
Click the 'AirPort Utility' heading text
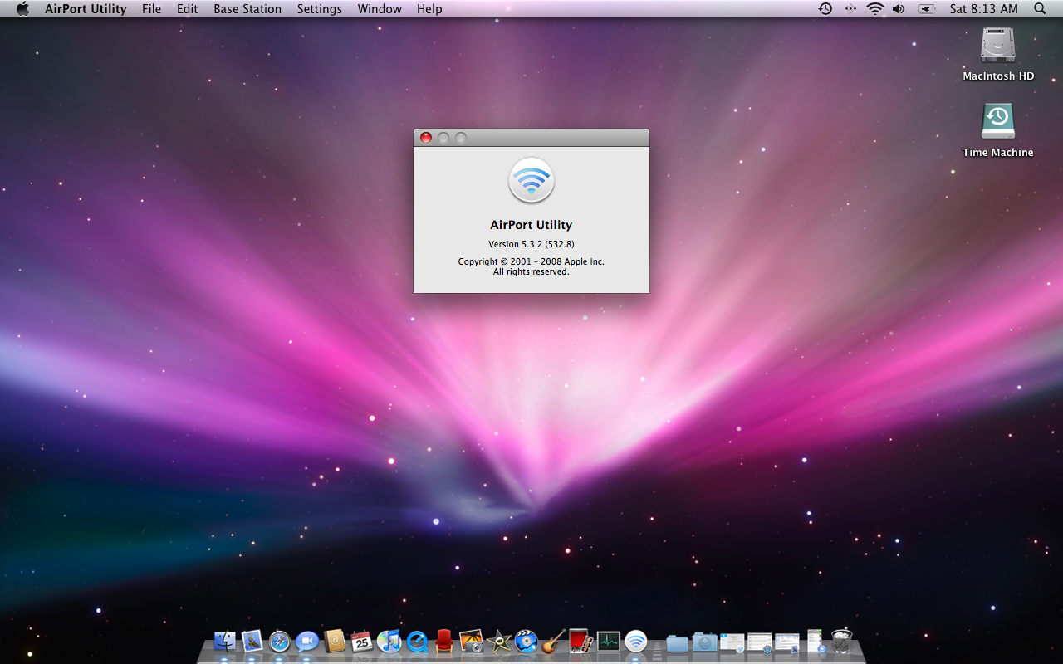pos(531,225)
